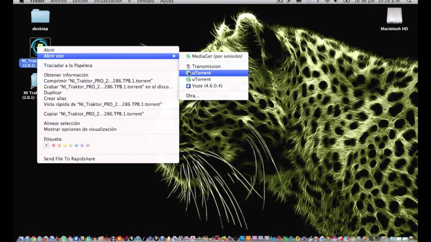
Task: Select Trasladar a la Papelera
Action: (x=108, y=66)
